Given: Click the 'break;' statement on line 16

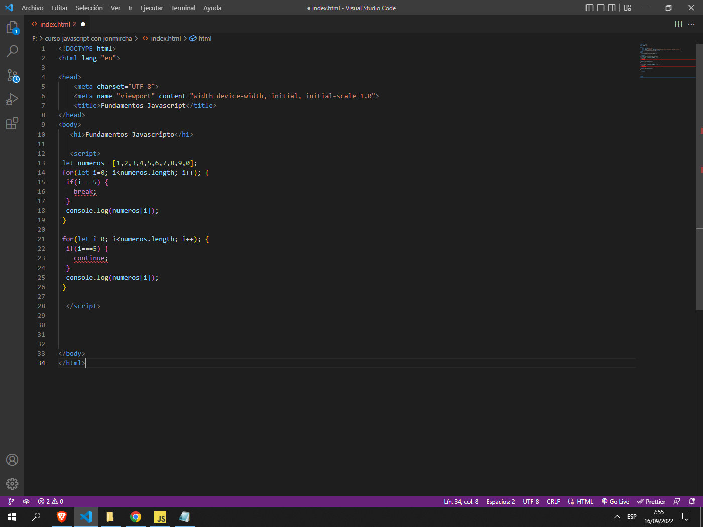Looking at the screenshot, I should (85, 191).
